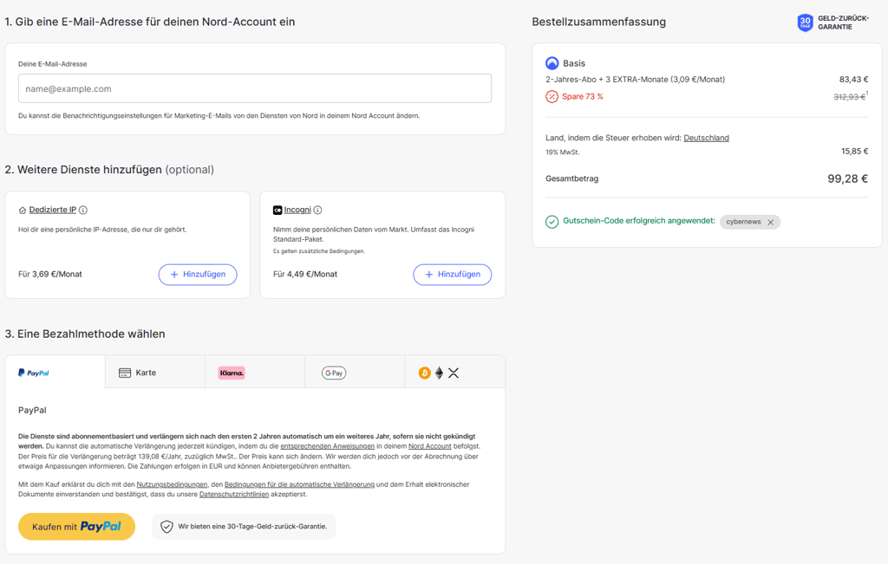Screen dimensions: 888x564
Task: Click the email address input field
Action: pyautogui.click(x=255, y=88)
